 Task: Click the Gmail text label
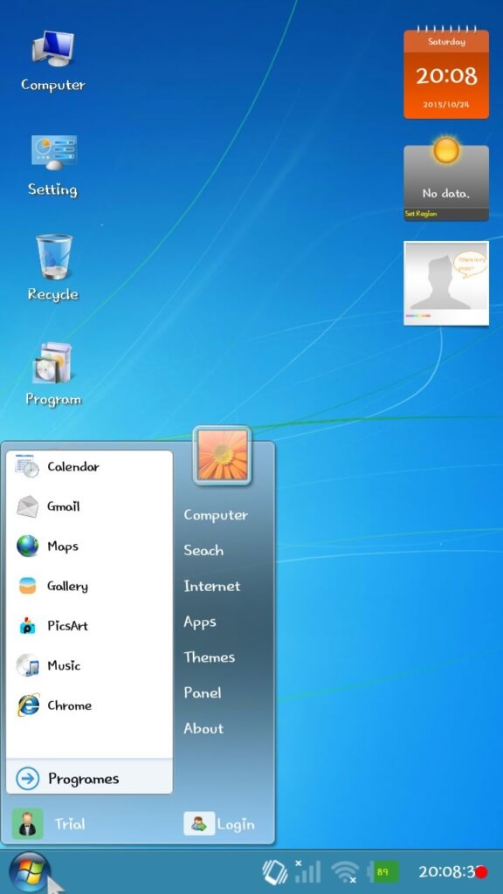coord(63,506)
